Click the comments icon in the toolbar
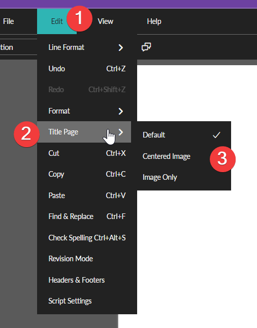 pyautogui.click(x=146, y=47)
